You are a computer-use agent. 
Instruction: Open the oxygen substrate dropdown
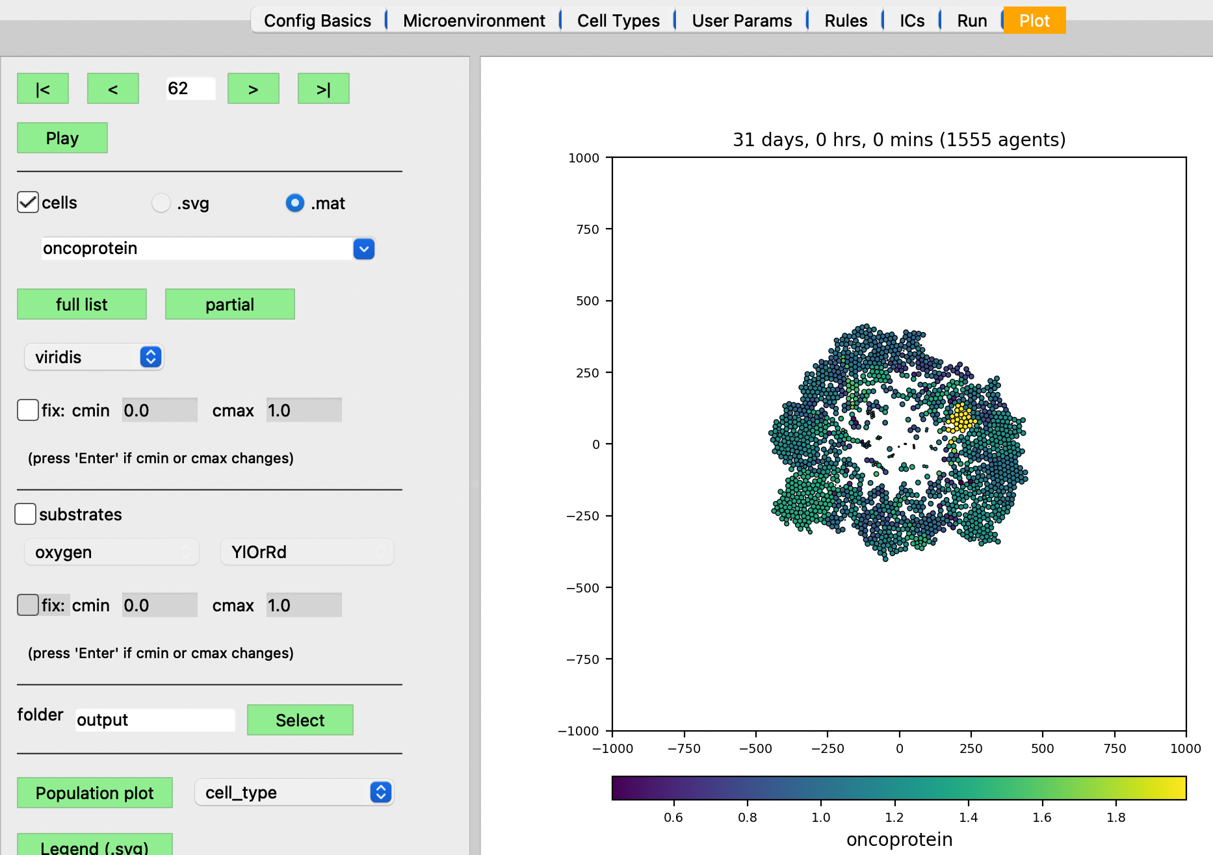[112, 552]
